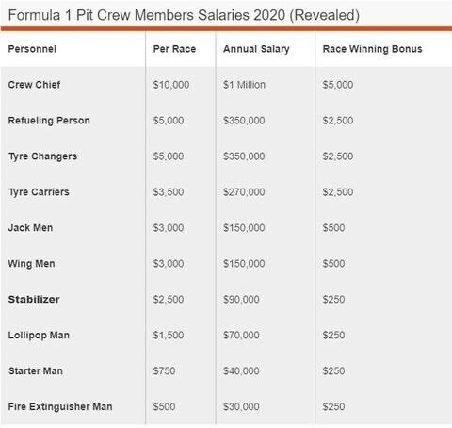The height and width of the screenshot is (428, 452).
Task: Select the $90,000 Stabilizer salary cell
Action: (241, 300)
